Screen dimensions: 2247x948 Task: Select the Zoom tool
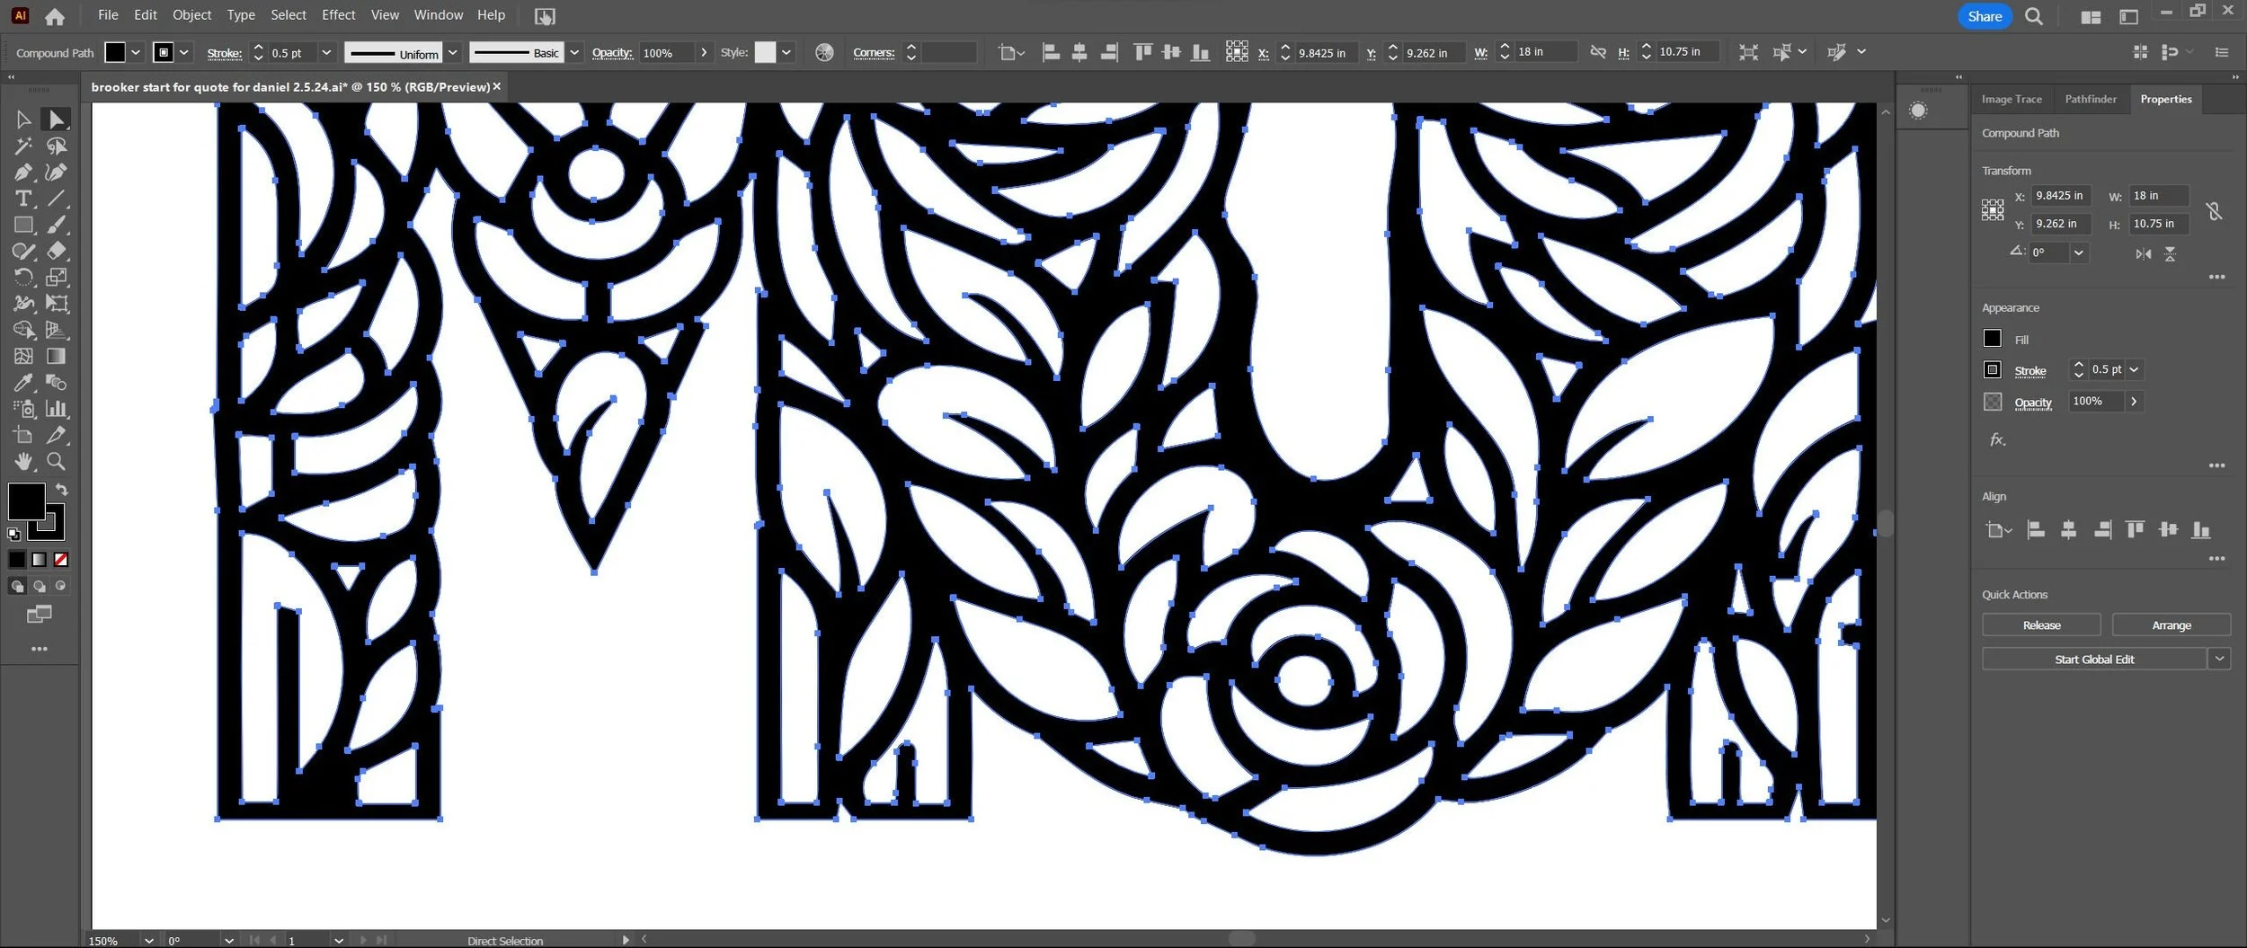tap(56, 461)
